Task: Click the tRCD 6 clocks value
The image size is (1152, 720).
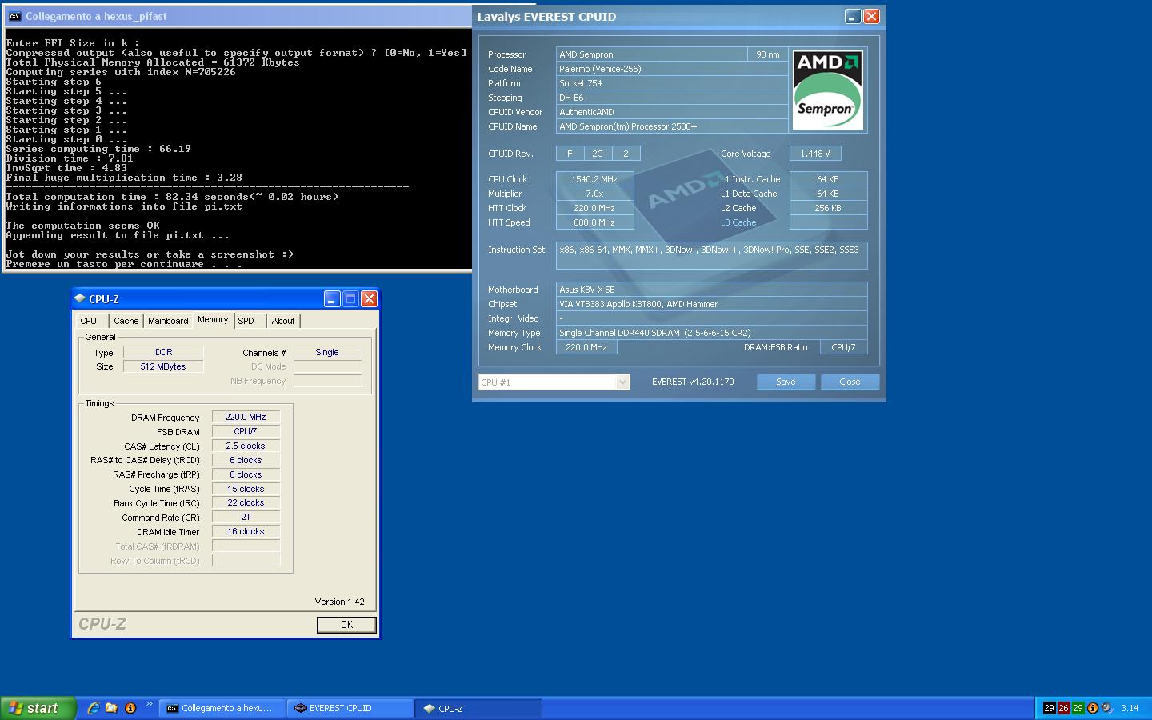Action: click(x=246, y=460)
